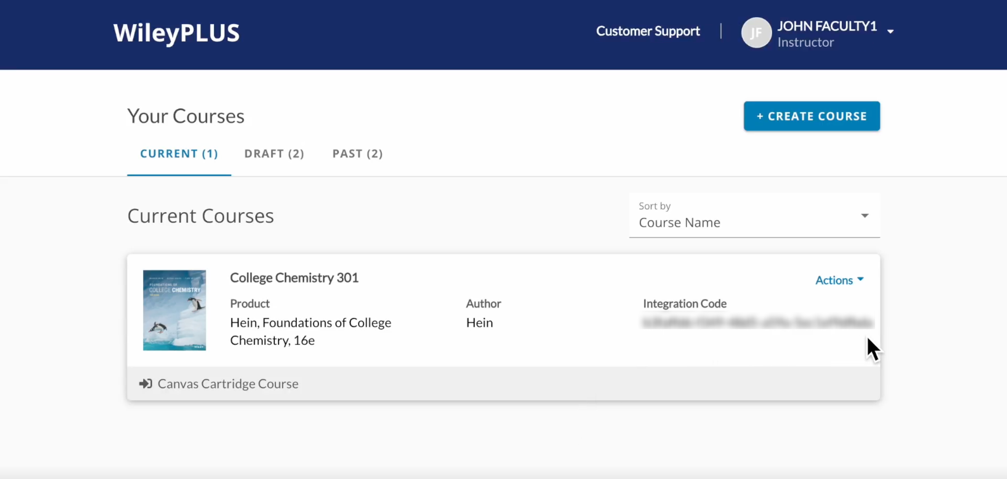Click the Canvas Cartridge Course label
This screenshot has width=1007, height=479.
click(x=228, y=384)
